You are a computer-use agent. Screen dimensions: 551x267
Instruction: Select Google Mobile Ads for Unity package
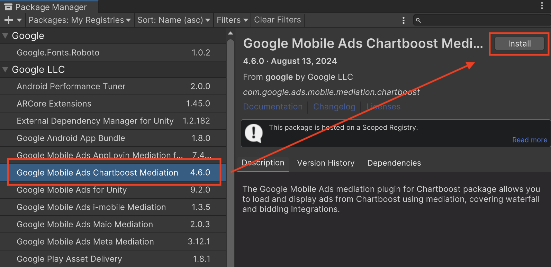(72, 190)
